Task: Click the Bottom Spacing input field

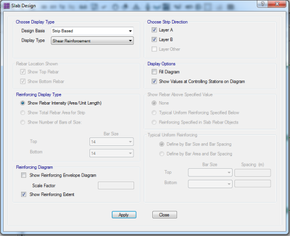Action: [253, 184]
